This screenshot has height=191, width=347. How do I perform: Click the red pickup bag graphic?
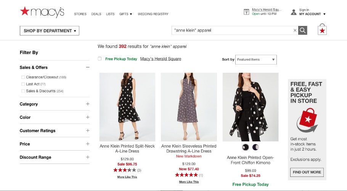click(307, 120)
